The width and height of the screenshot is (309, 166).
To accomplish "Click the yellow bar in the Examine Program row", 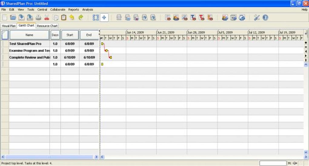I will pos(106,51).
